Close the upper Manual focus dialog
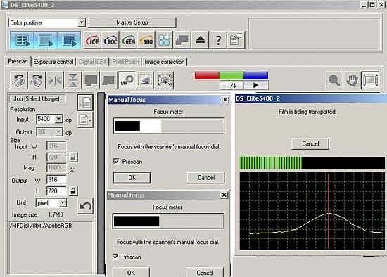Screen dimensions: 387x277 pos(225,100)
